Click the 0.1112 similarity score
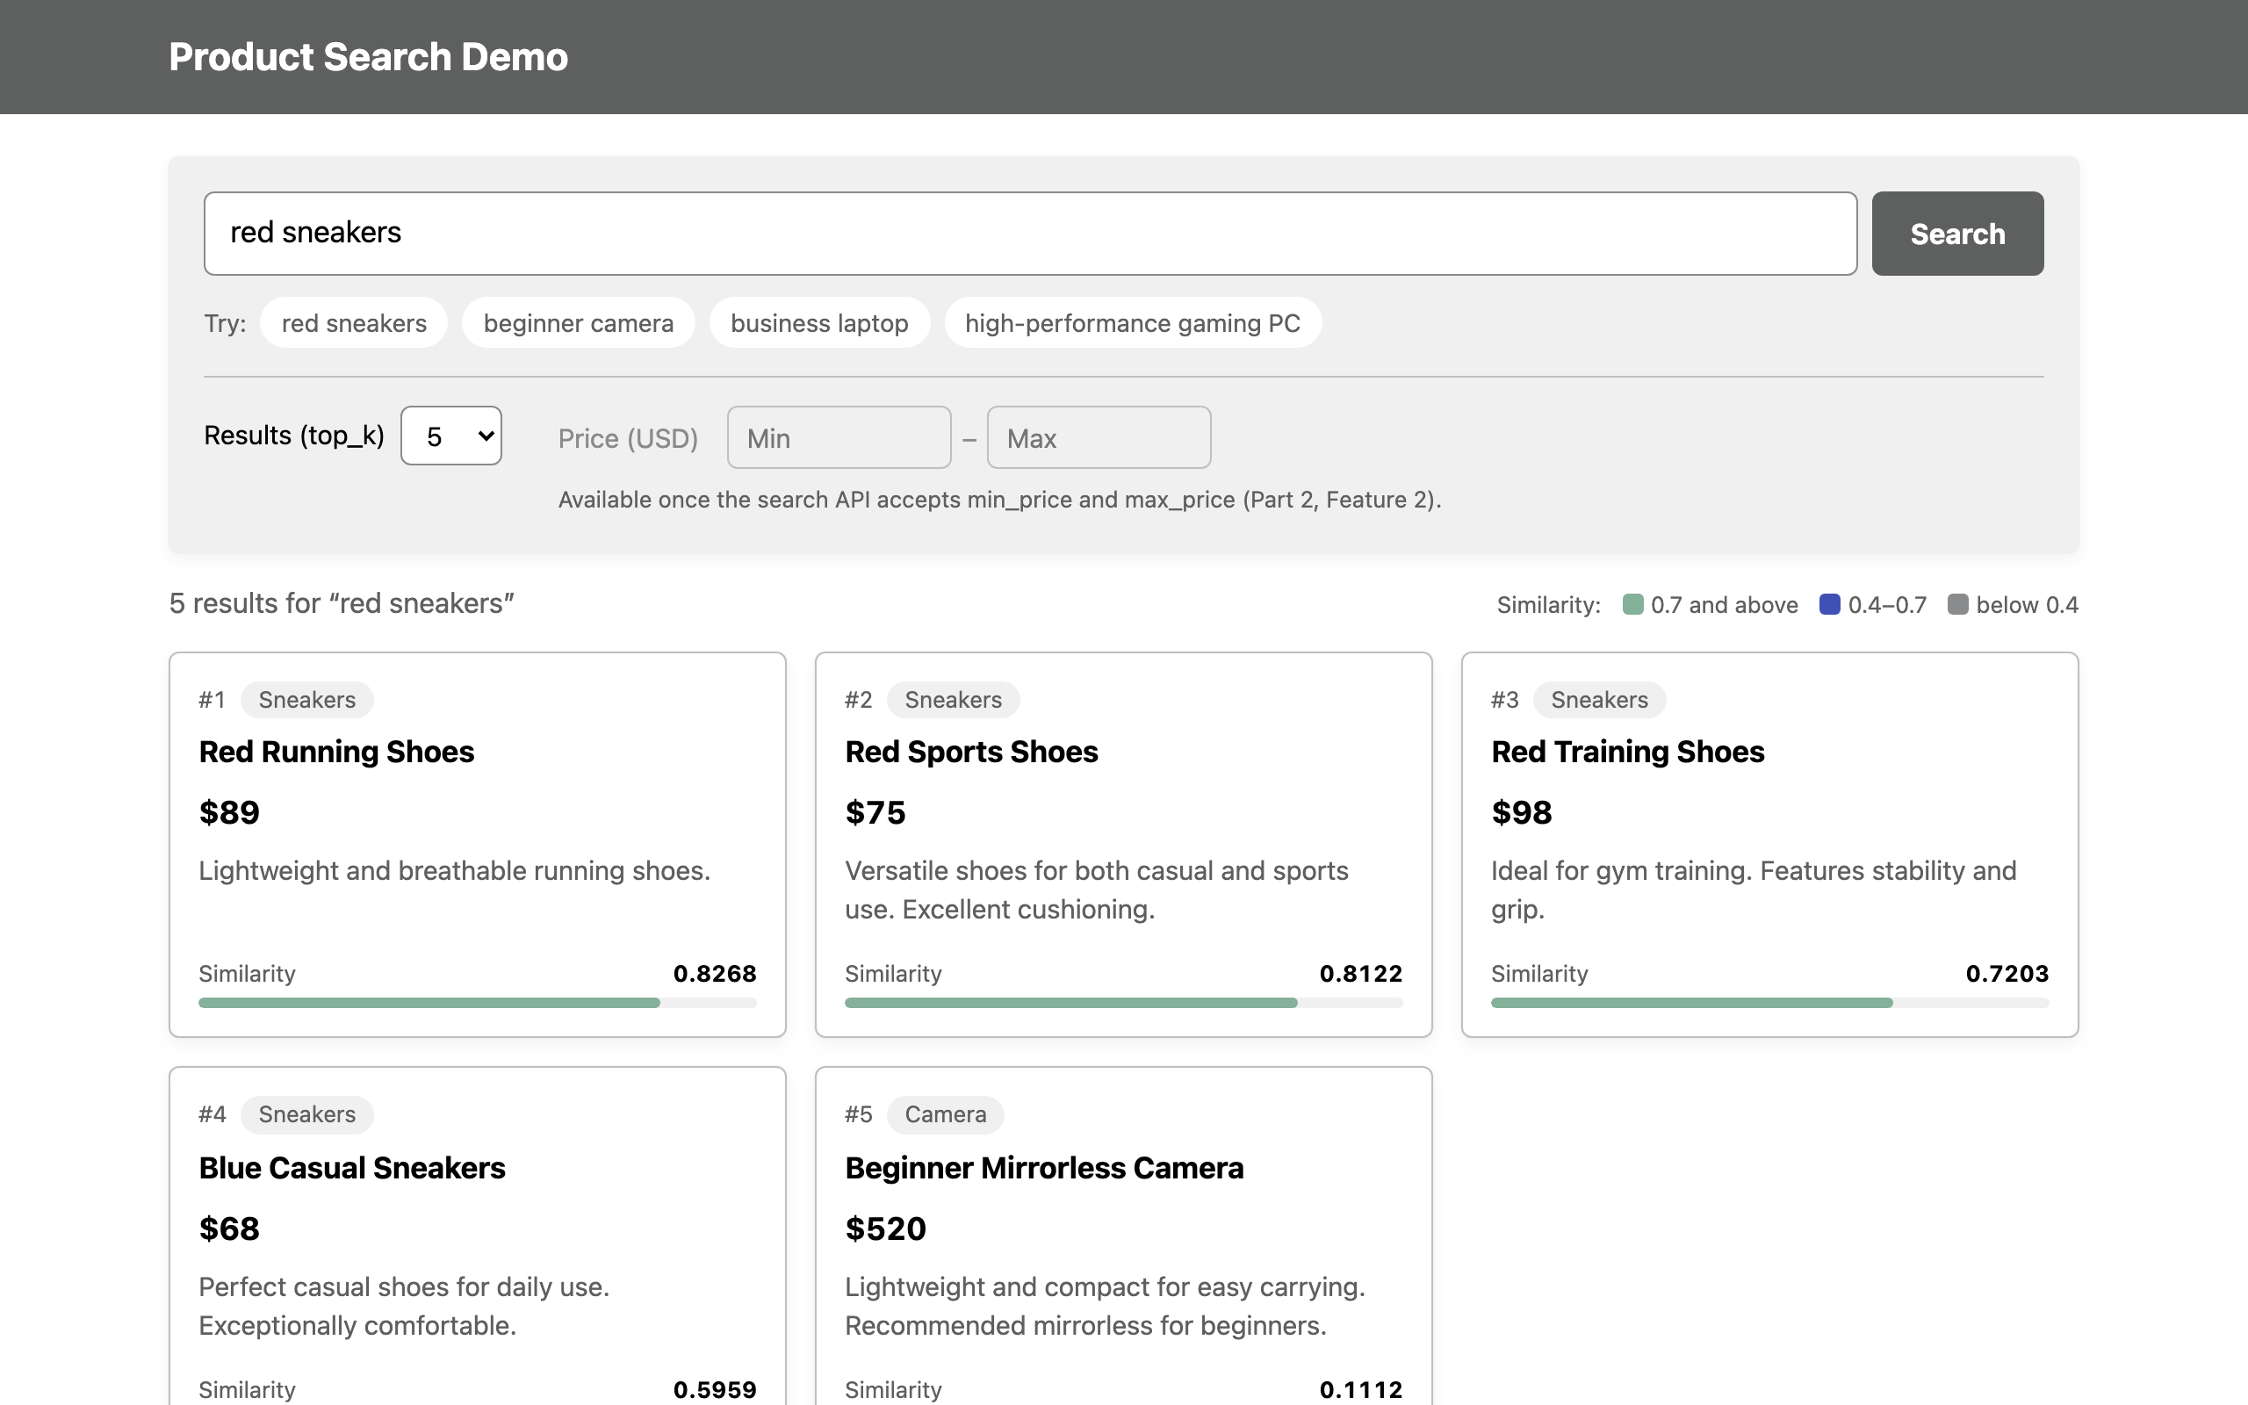The height and width of the screenshot is (1405, 2248). (1361, 1389)
